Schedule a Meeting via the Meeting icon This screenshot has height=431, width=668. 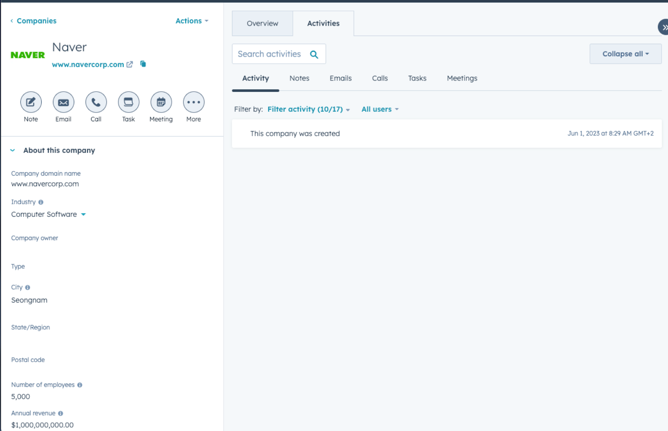(x=161, y=102)
